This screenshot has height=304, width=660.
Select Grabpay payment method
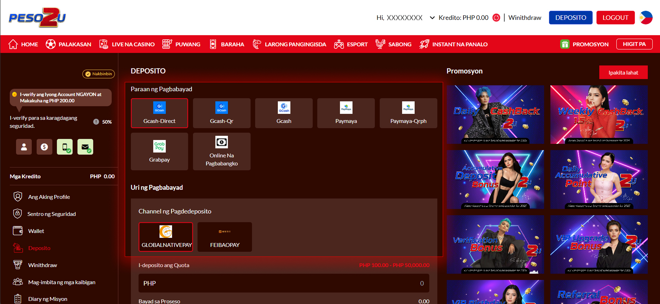click(x=160, y=151)
